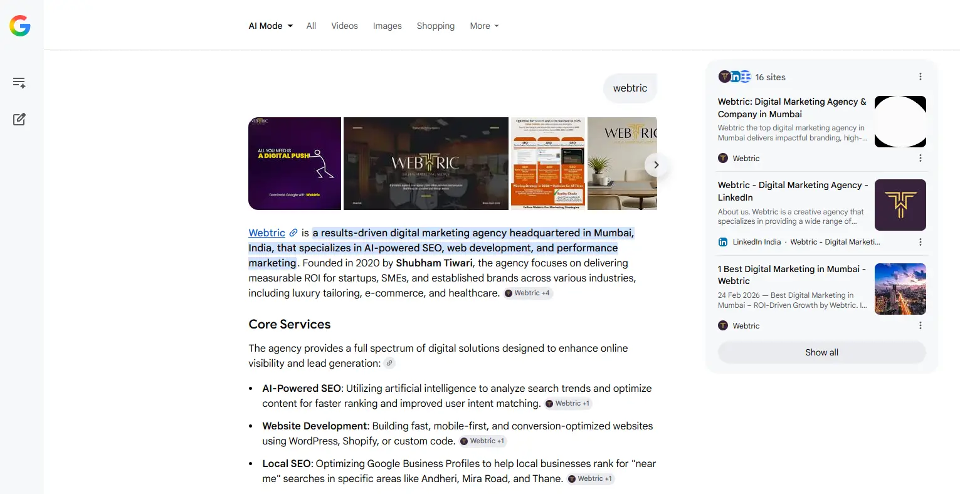Open three-dot menu for LinkedIn India result

pyautogui.click(x=920, y=242)
